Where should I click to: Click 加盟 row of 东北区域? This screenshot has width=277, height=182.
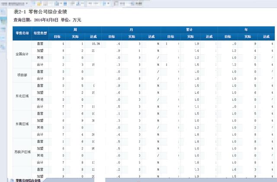click(40, 93)
